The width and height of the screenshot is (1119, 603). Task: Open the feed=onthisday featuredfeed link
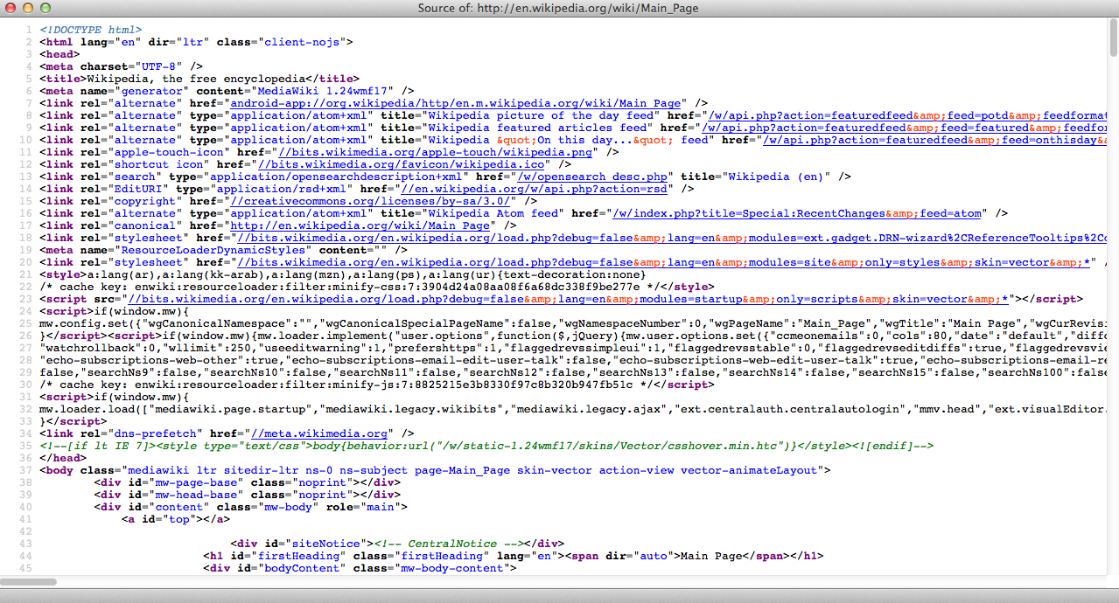coord(934,140)
